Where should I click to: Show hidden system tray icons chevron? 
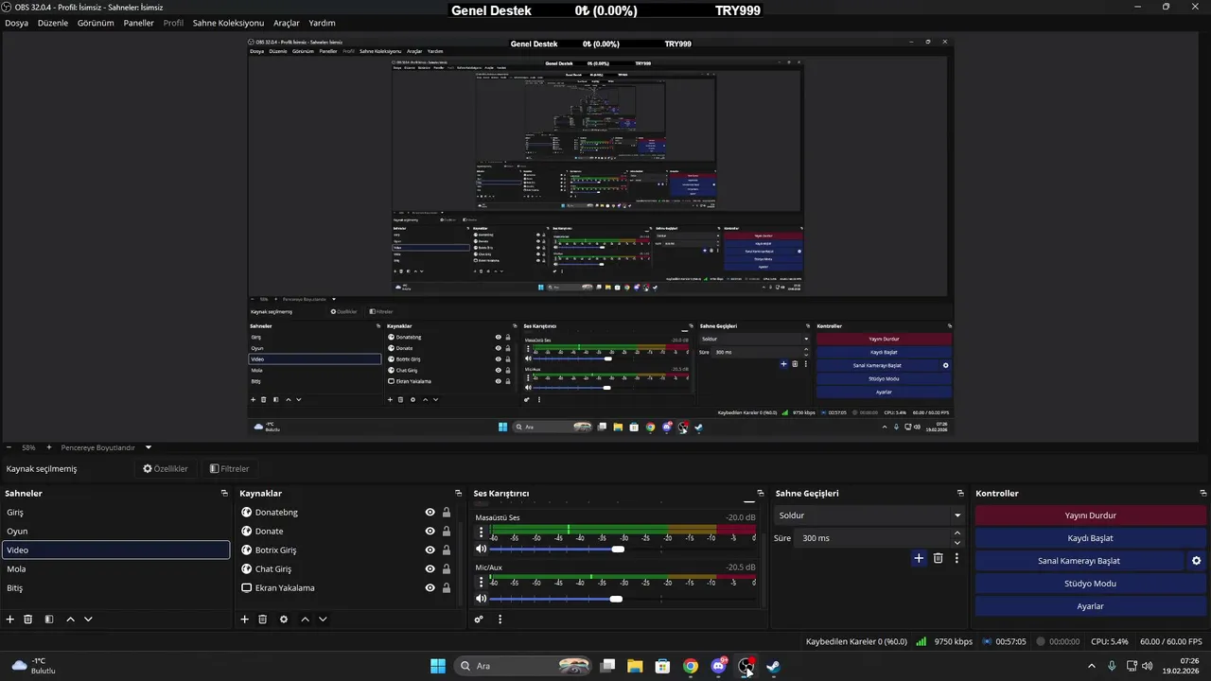1092,666
